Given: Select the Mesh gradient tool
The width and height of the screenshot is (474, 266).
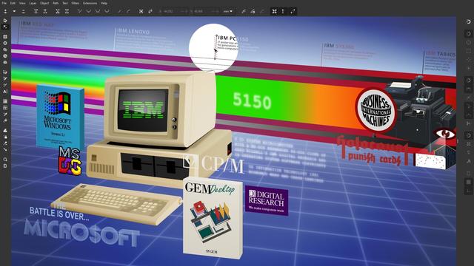Looking at the screenshot, I should 5,107.
